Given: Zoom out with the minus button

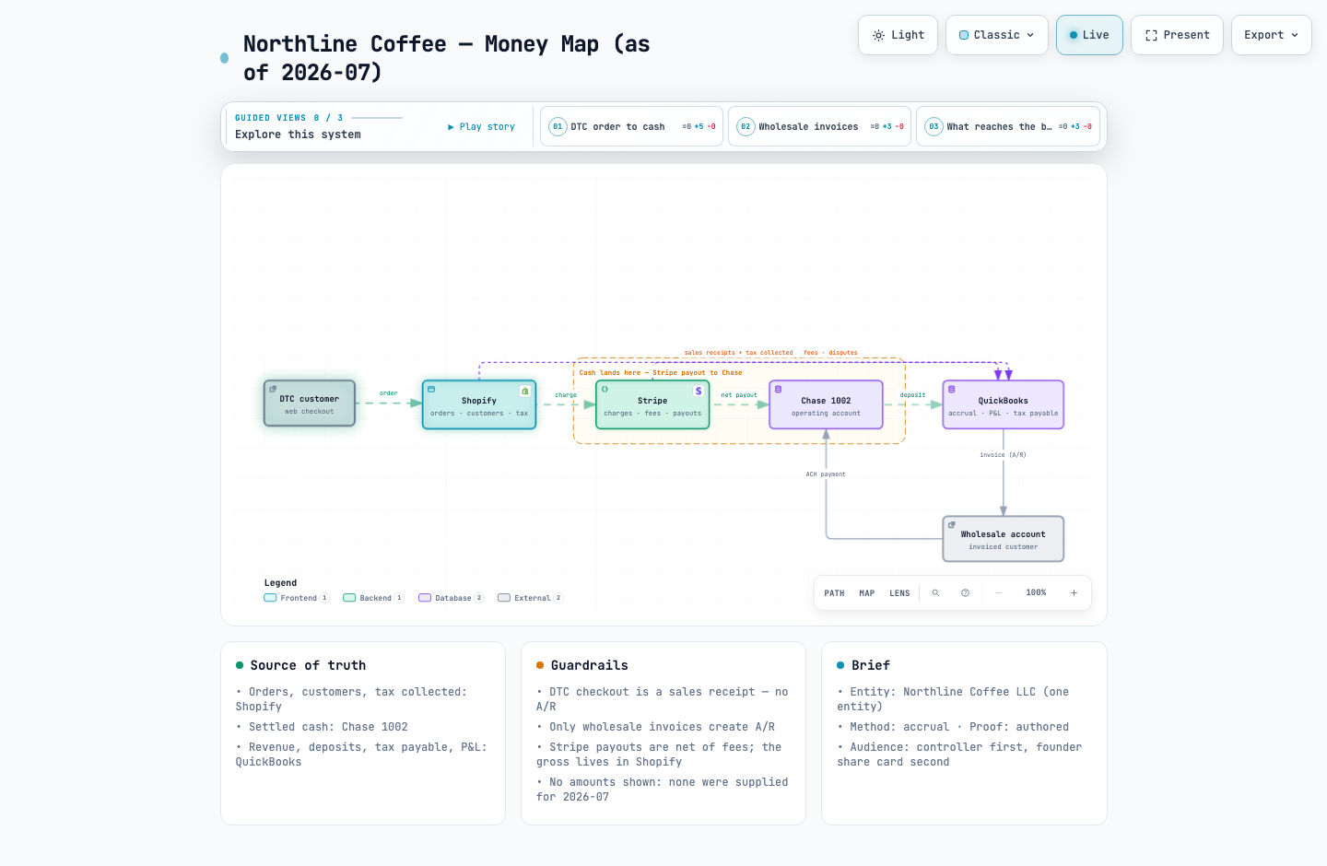Looking at the screenshot, I should 998,592.
